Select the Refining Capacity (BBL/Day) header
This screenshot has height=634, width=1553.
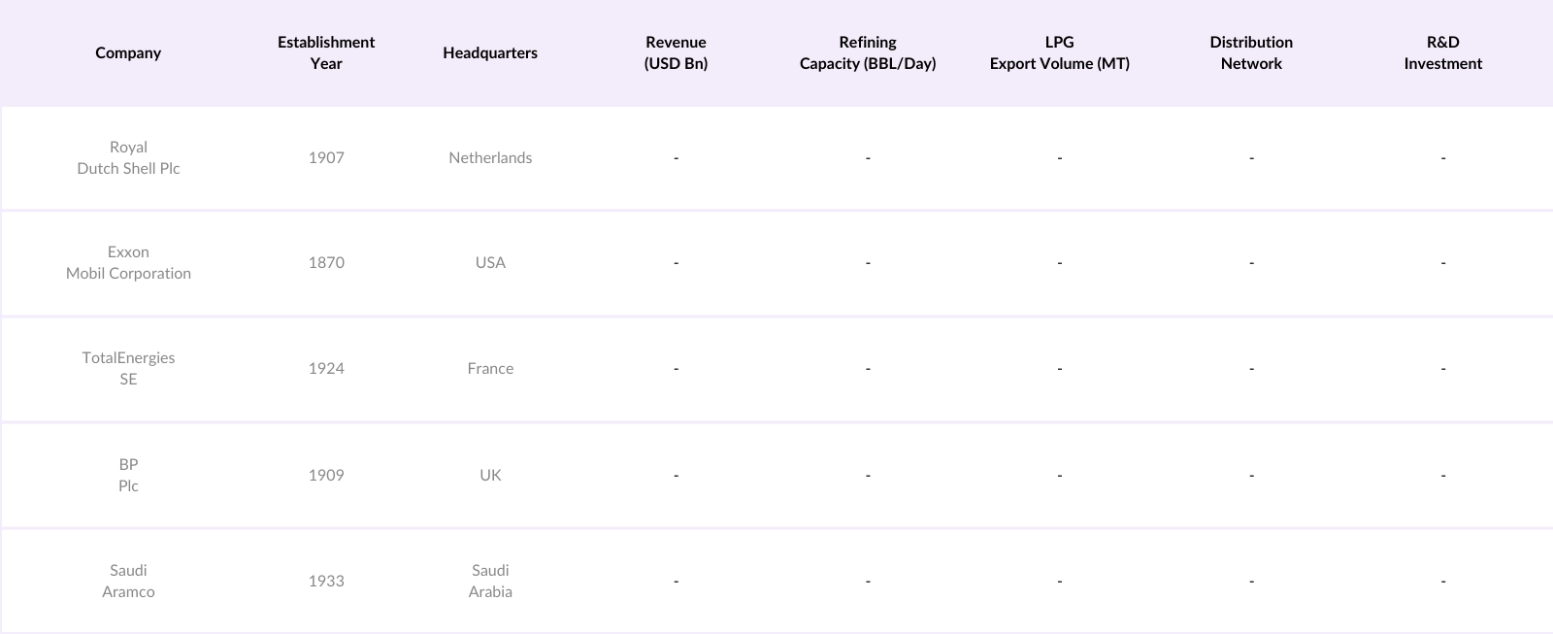coord(868,52)
